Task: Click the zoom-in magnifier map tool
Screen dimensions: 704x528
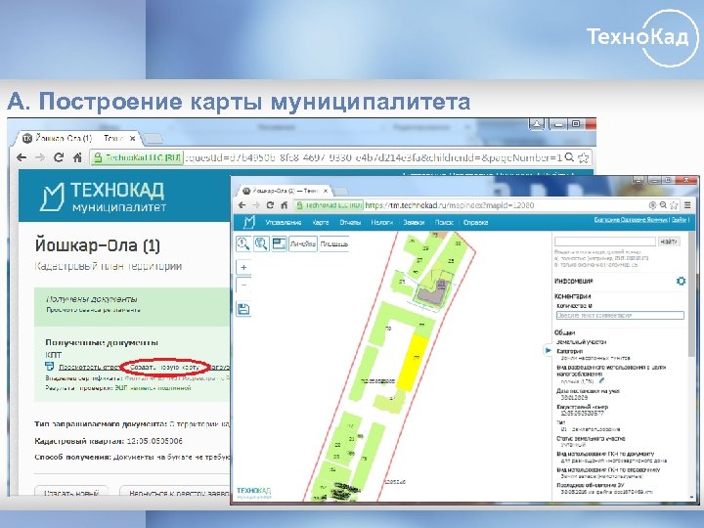Action: tap(243, 243)
